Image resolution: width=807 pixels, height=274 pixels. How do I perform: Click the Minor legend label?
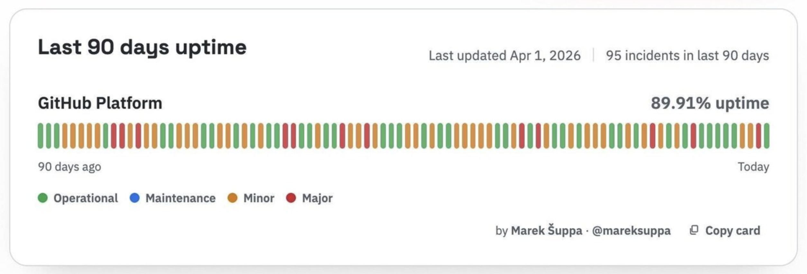point(259,198)
